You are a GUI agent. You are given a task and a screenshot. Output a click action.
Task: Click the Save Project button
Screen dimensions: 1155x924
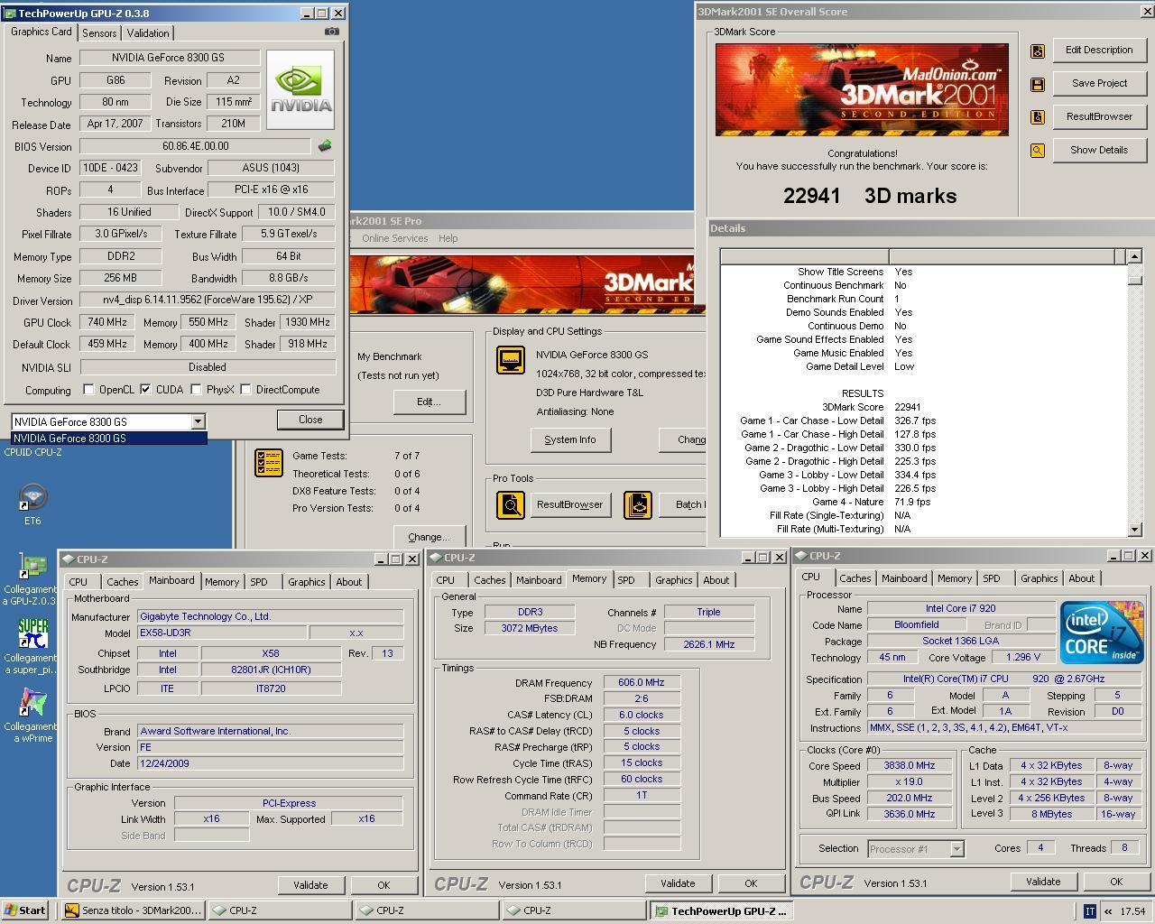(1099, 84)
